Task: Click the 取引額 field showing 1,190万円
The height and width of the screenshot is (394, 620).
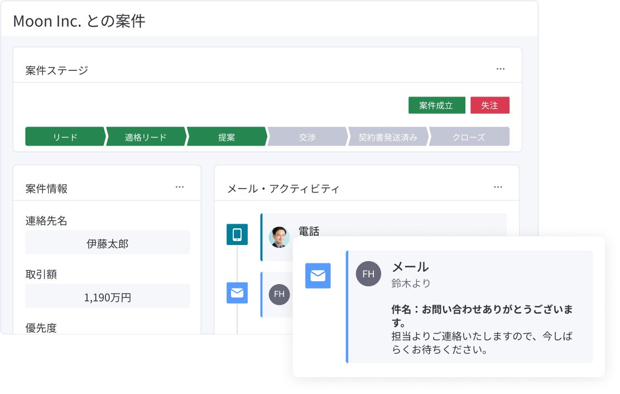Action: [107, 297]
